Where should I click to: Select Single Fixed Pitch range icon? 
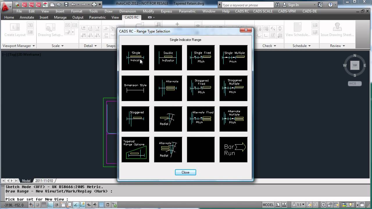pyautogui.click(x=201, y=57)
